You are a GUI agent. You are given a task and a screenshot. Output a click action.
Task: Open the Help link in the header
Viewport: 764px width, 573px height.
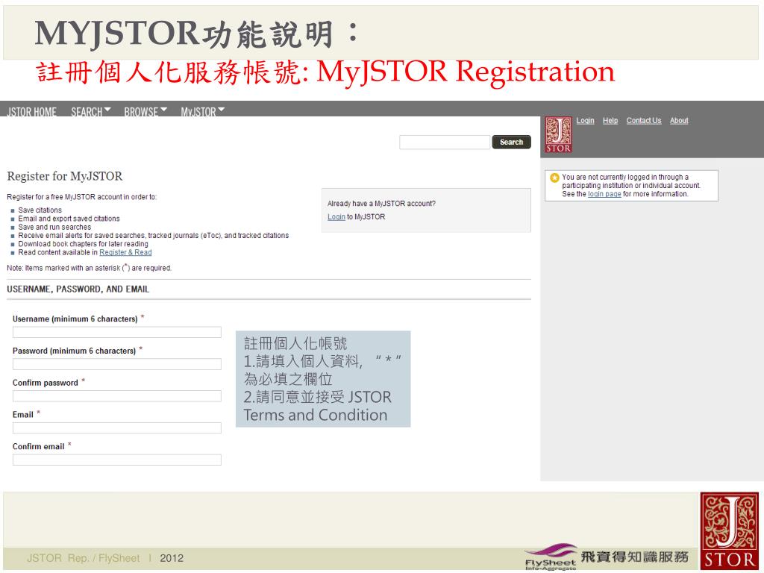point(610,121)
